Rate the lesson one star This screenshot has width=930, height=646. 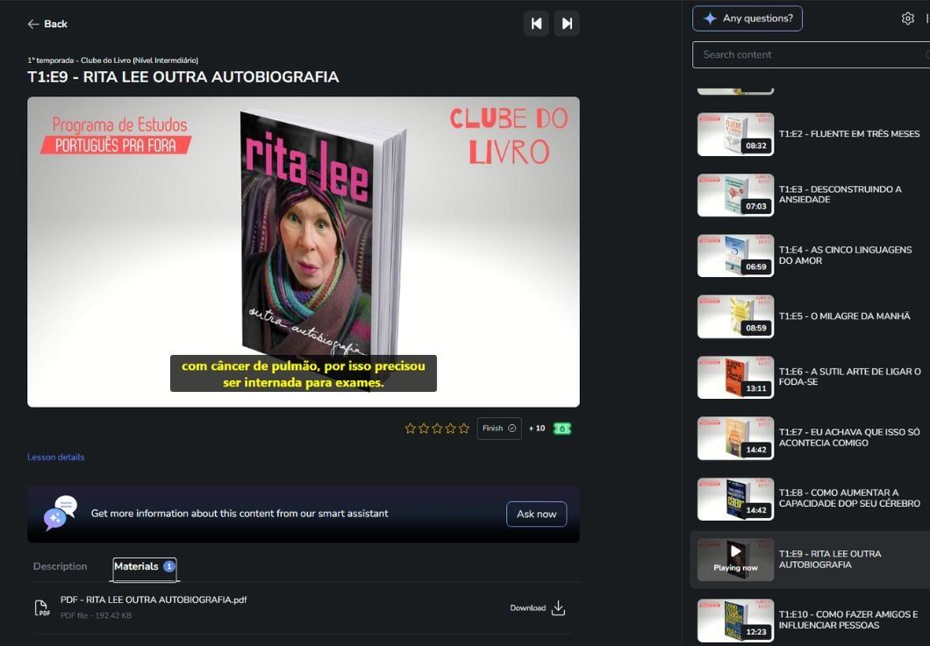coord(410,429)
